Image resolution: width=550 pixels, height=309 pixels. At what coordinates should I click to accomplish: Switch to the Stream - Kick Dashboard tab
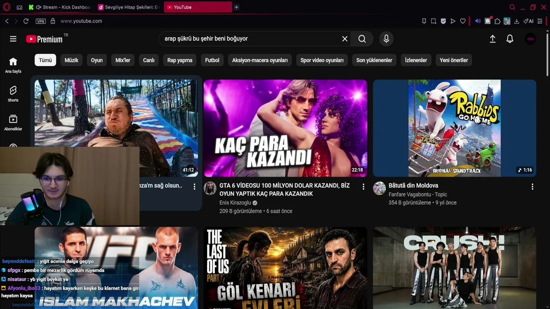coord(60,7)
